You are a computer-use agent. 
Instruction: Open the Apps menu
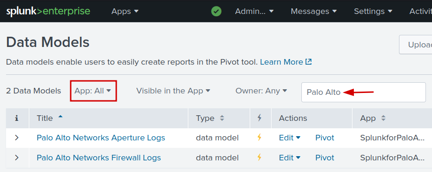pos(125,11)
